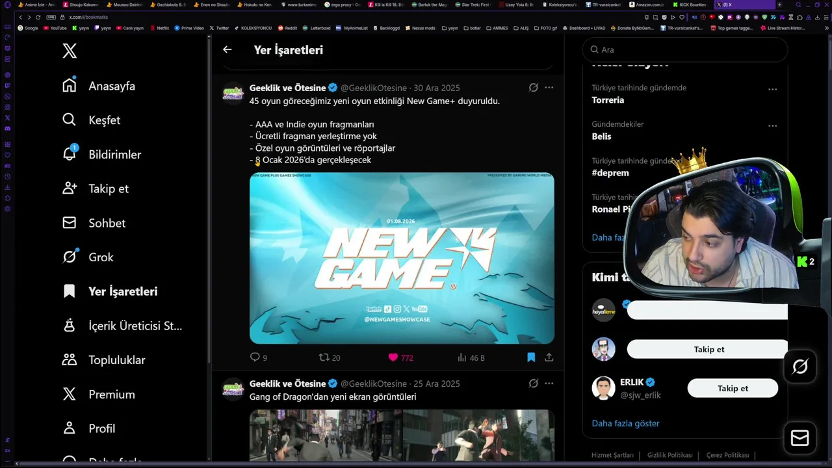Viewport: 832px width, 468px height.
Task: Open Çerez Politikası link
Action: (x=727, y=456)
